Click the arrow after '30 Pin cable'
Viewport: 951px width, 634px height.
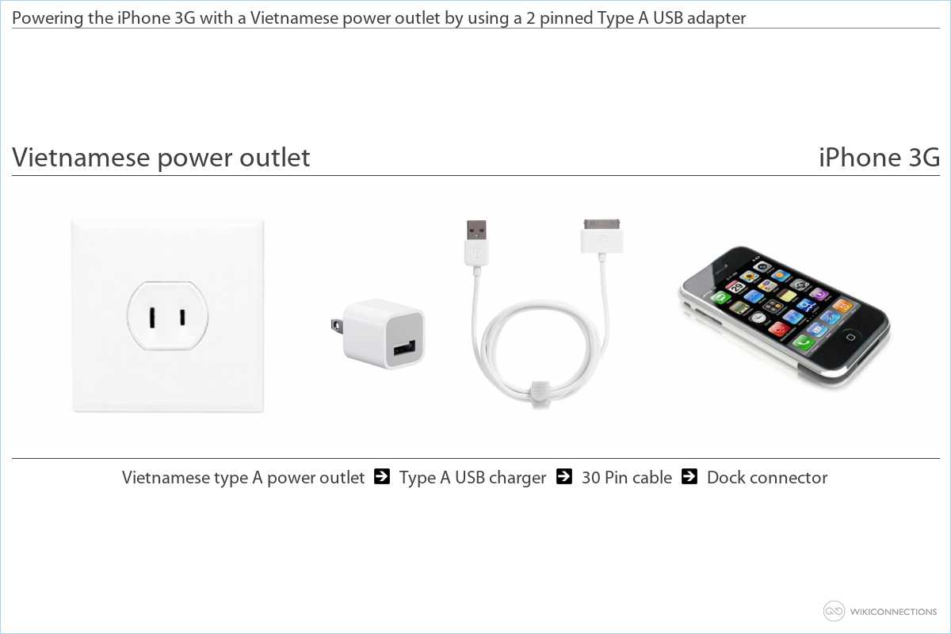689,477
